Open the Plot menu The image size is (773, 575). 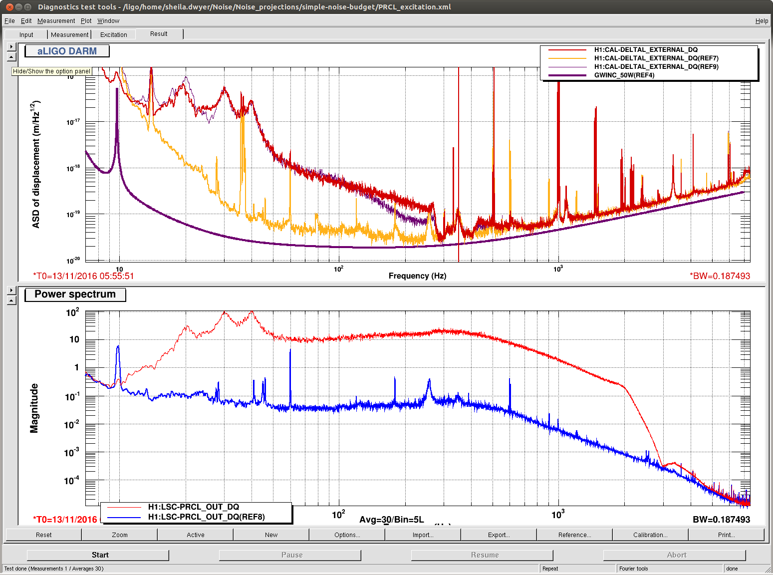86,21
